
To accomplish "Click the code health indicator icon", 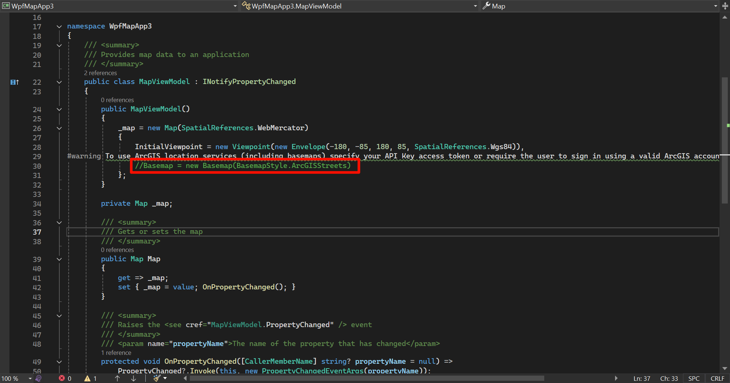I will [38, 378].
